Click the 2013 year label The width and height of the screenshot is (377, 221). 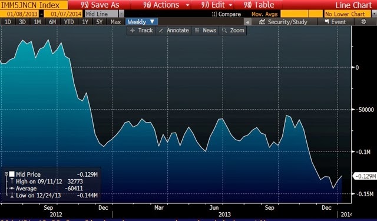point(224,215)
